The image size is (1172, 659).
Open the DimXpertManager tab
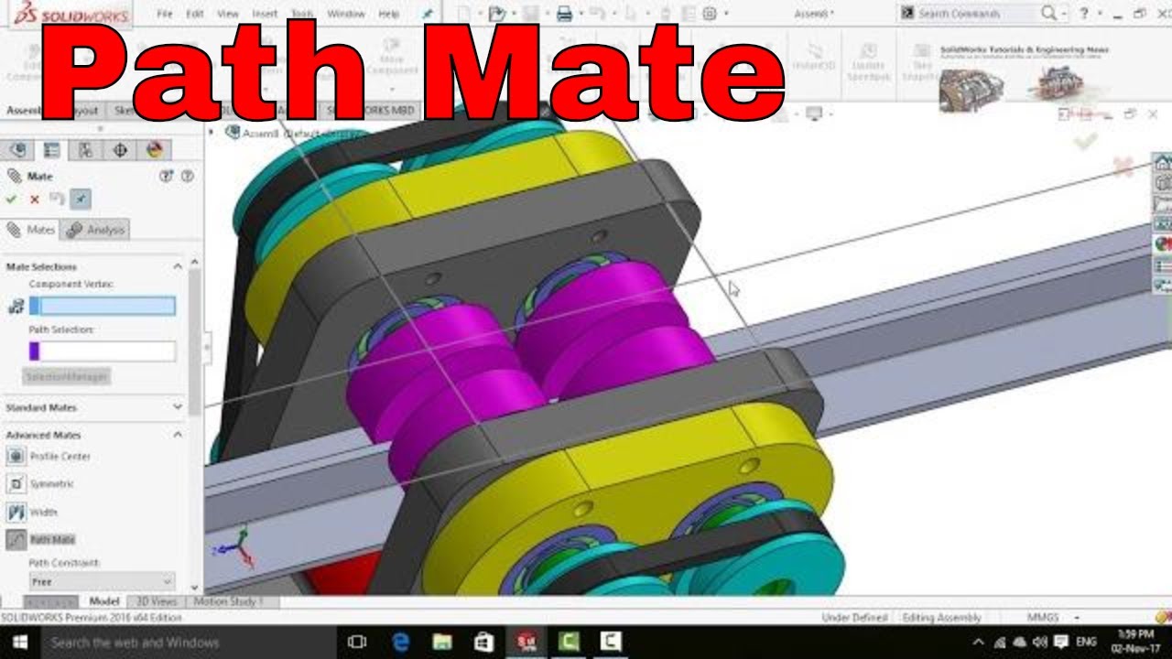coord(119,150)
